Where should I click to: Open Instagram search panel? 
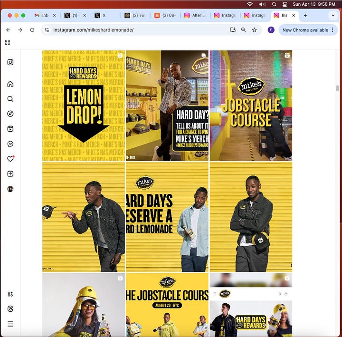10,99
